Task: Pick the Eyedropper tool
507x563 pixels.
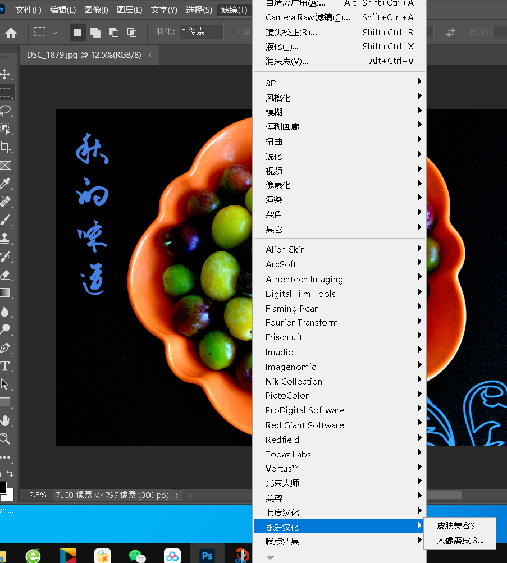Action: tap(5, 184)
